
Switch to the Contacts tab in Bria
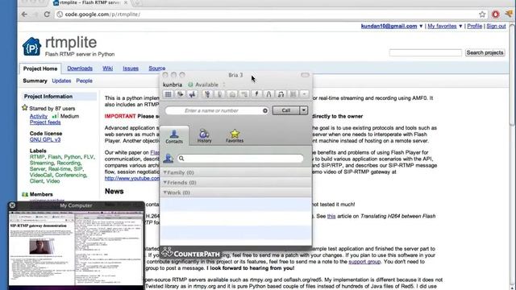[174, 136]
